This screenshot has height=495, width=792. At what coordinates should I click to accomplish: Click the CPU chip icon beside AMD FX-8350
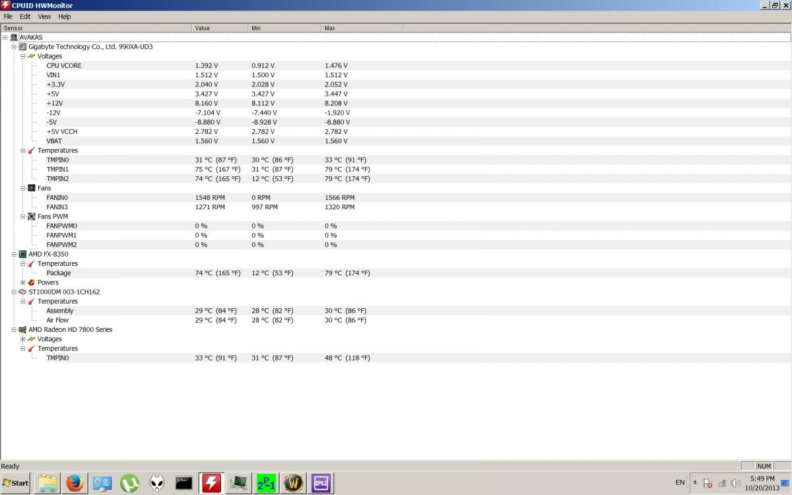tap(22, 254)
